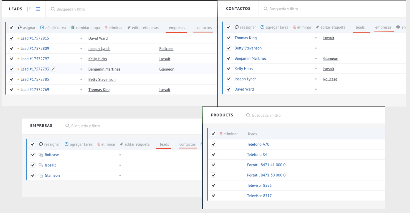Image resolution: width=410 pixels, height=213 pixels.
Task: Uncheck the Televisor 8525 product checkbox
Action: (x=214, y=185)
